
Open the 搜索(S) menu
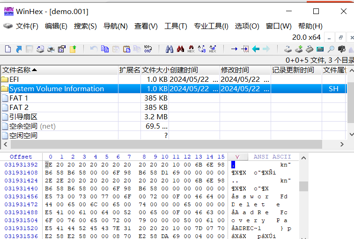(85, 26)
